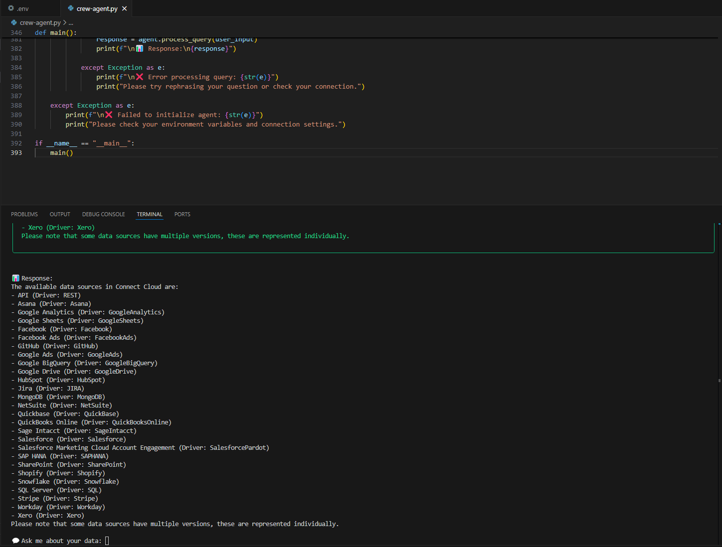This screenshot has width=722, height=547.
Task: Open the OUTPUT panel tab
Action: (x=60, y=214)
